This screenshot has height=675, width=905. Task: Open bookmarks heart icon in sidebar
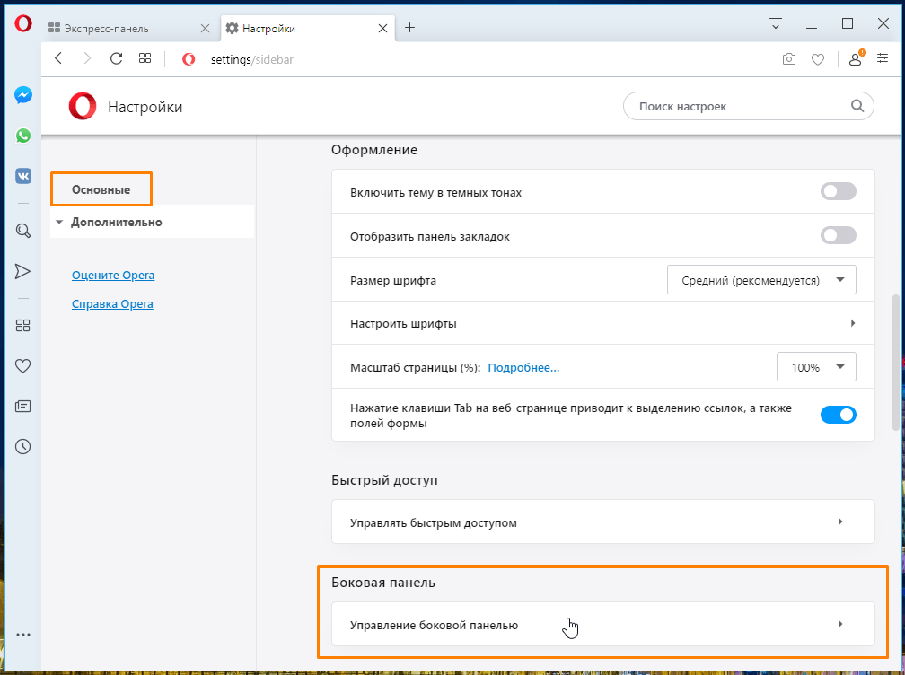(x=22, y=365)
